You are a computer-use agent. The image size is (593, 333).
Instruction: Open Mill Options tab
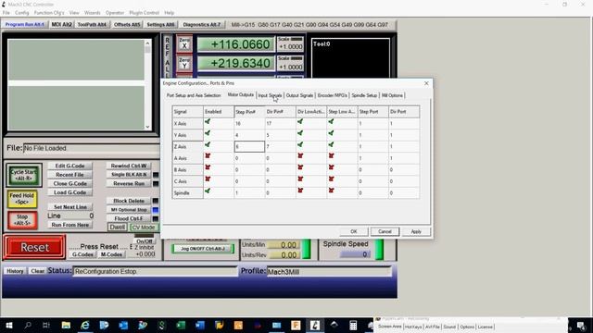(392, 95)
